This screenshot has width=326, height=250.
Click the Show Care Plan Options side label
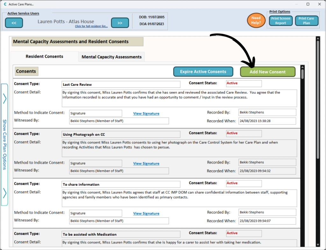(4, 145)
